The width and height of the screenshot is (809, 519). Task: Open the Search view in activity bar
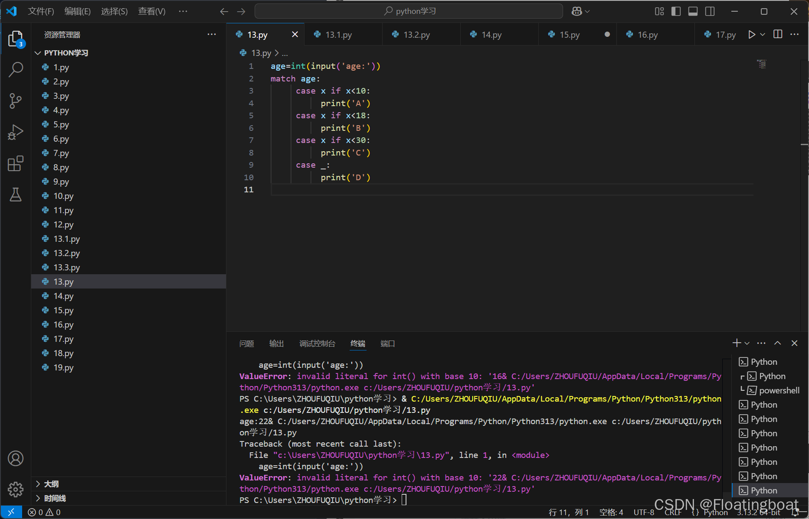click(x=16, y=69)
